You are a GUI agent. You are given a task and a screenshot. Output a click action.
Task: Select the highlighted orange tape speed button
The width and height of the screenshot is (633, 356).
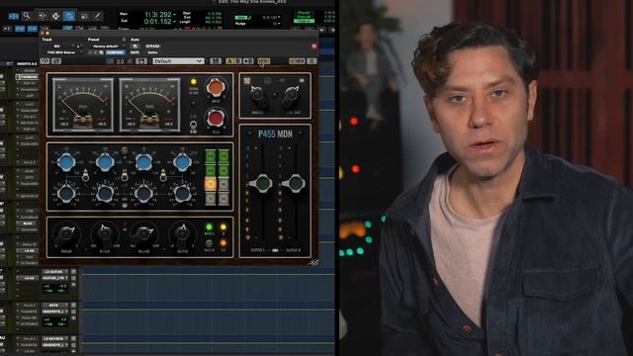tap(211, 185)
